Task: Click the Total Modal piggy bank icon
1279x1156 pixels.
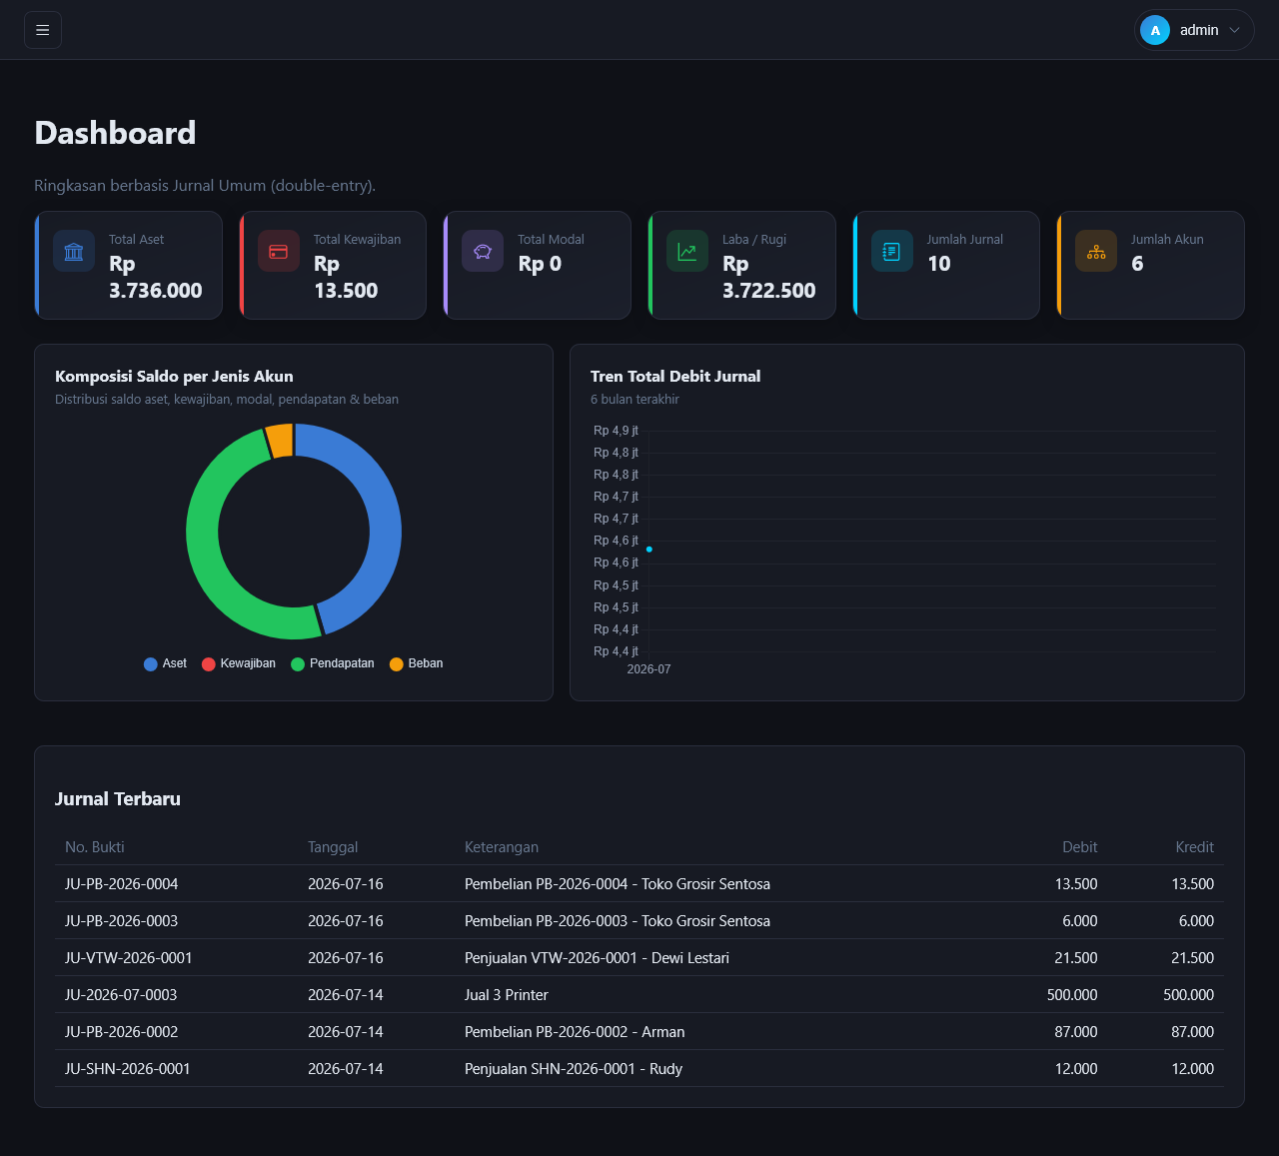Action: click(483, 252)
